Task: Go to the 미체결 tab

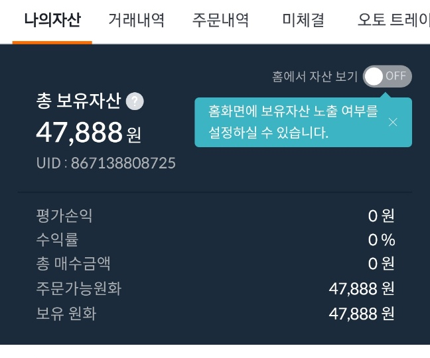Action: pyautogui.click(x=303, y=21)
